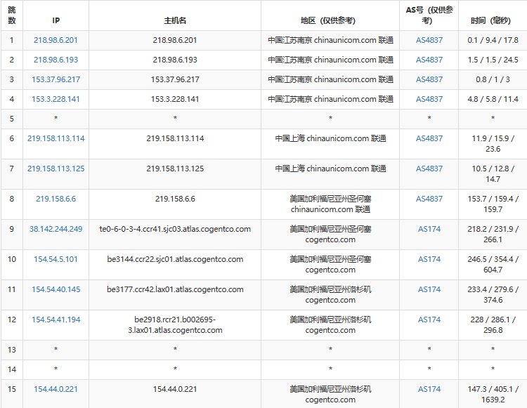This screenshot has width=527, height=408.
Task: Select the 地区（仅供参考） column header
Action: [330, 20]
